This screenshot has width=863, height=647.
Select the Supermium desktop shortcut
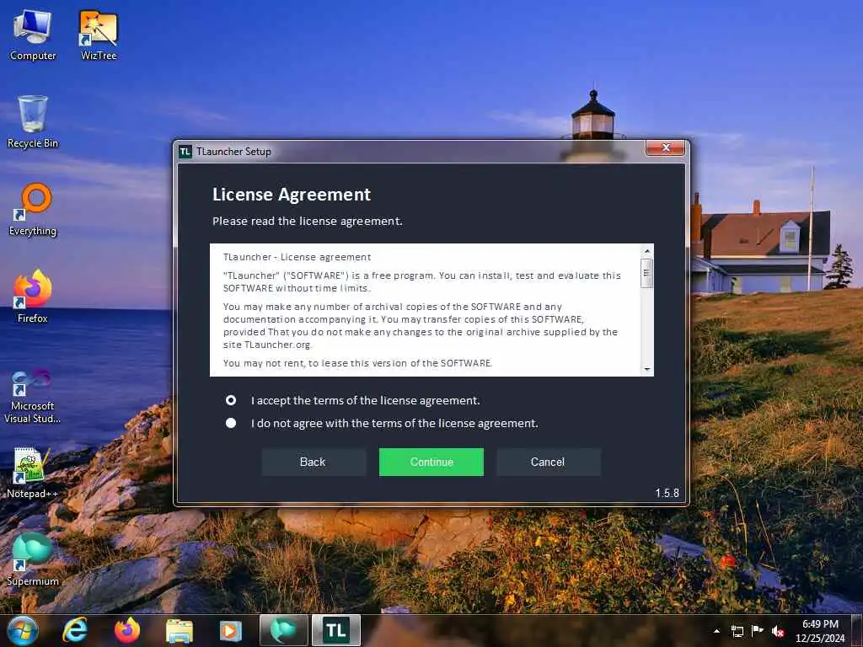point(33,559)
